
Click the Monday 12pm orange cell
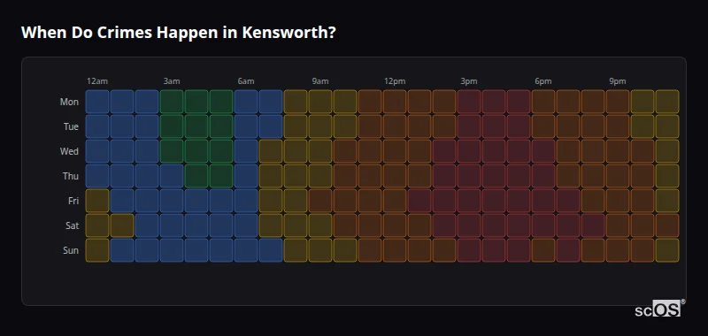(x=395, y=102)
